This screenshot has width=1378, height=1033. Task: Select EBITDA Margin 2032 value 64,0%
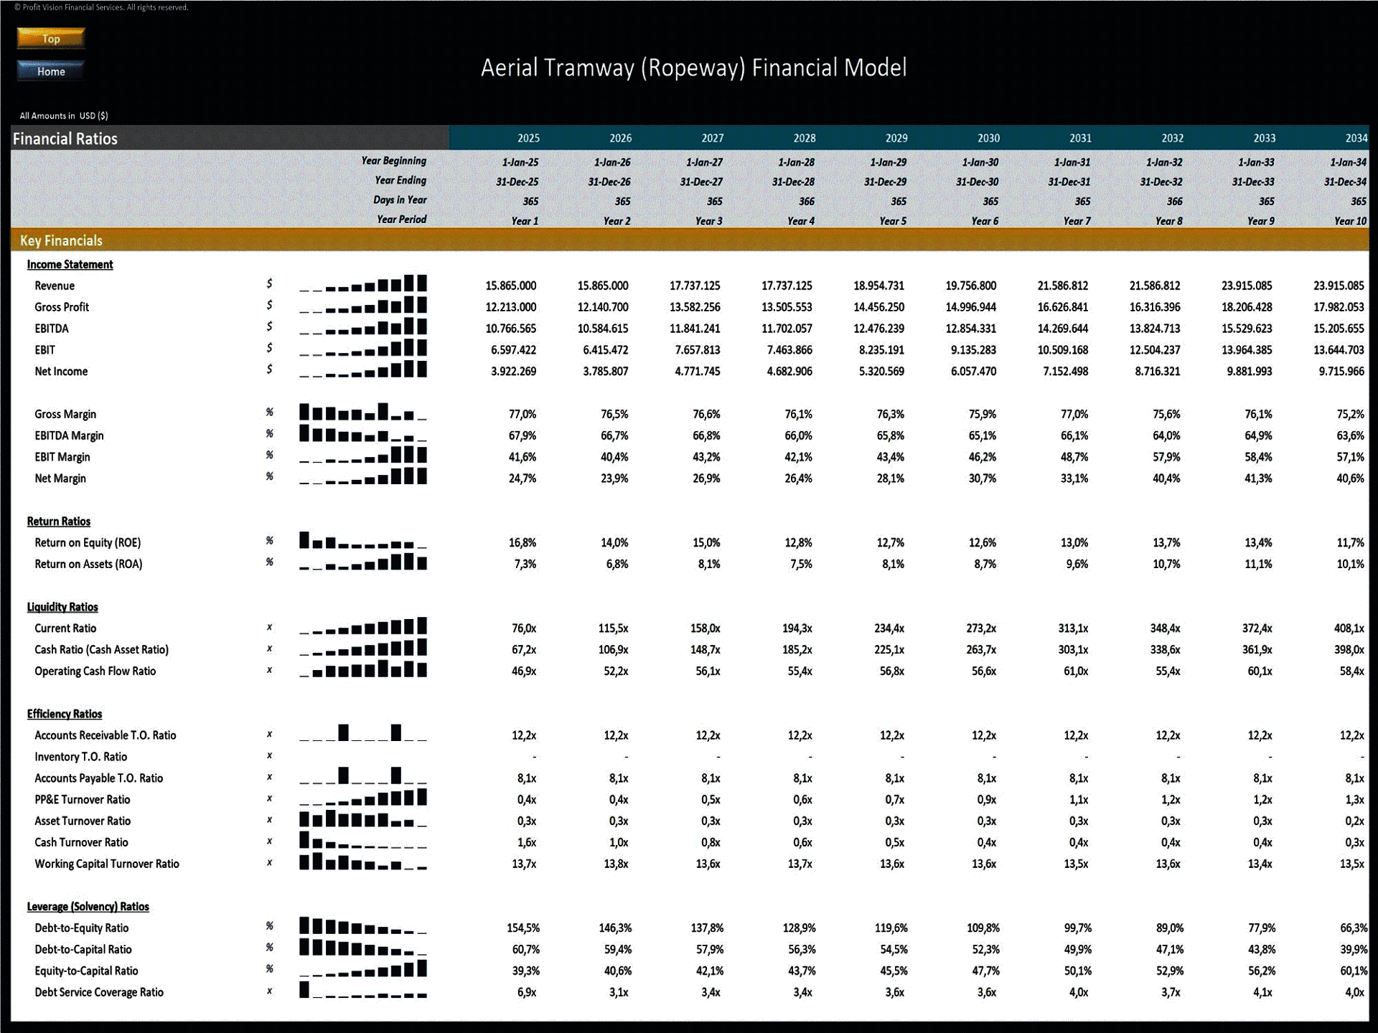click(1166, 435)
